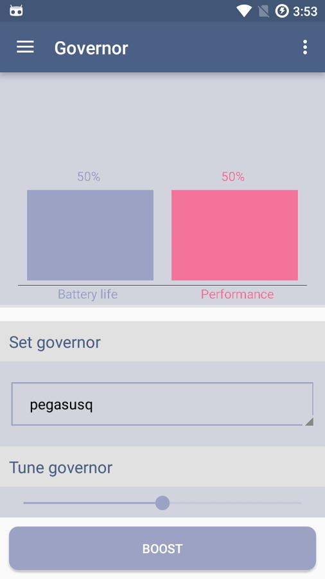Tap the Wi-Fi status icon
The width and height of the screenshot is (325, 579).
point(243,11)
